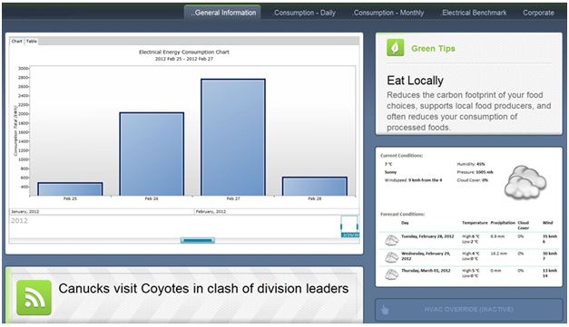
Task: Click the Humidity 45% reading
Action: coord(471,164)
